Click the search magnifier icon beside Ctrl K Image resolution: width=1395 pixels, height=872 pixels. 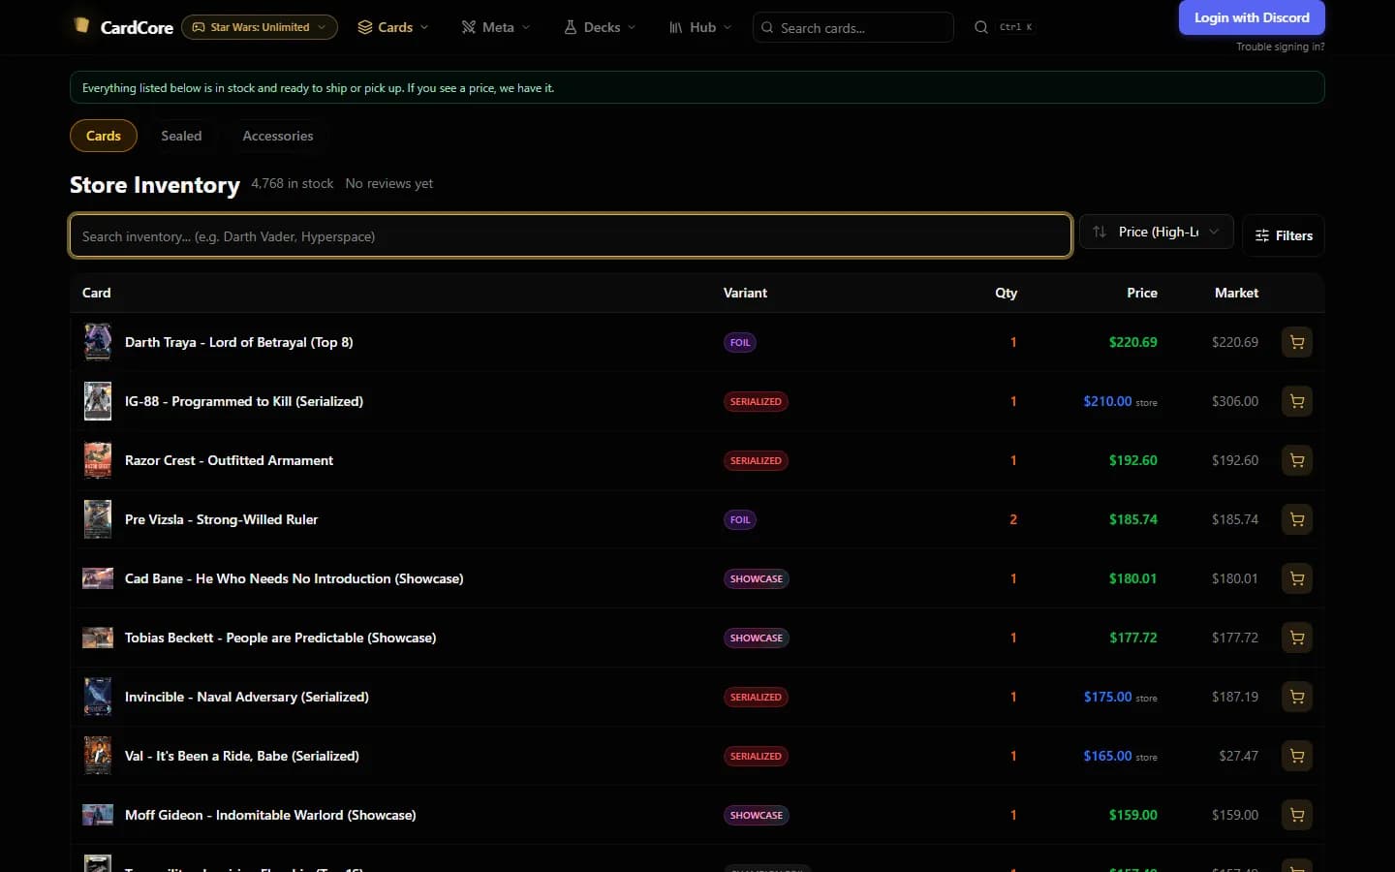[981, 27]
